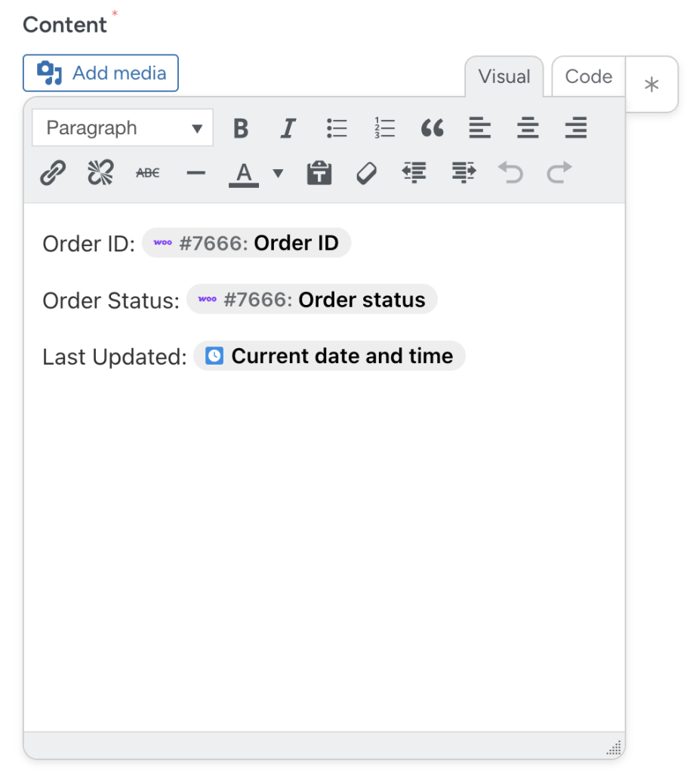Activate Paste as text
This screenshot has height=773, width=696.
pyautogui.click(x=319, y=172)
